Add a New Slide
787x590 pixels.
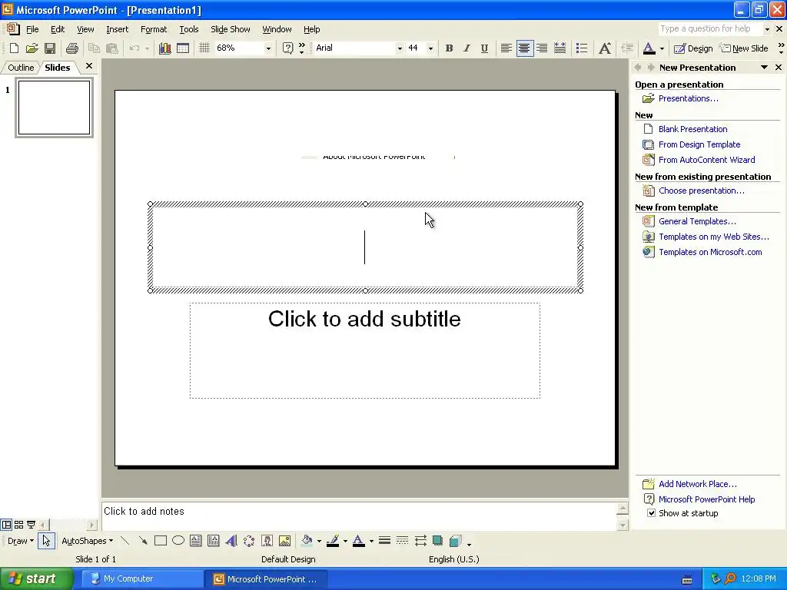coord(744,48)
